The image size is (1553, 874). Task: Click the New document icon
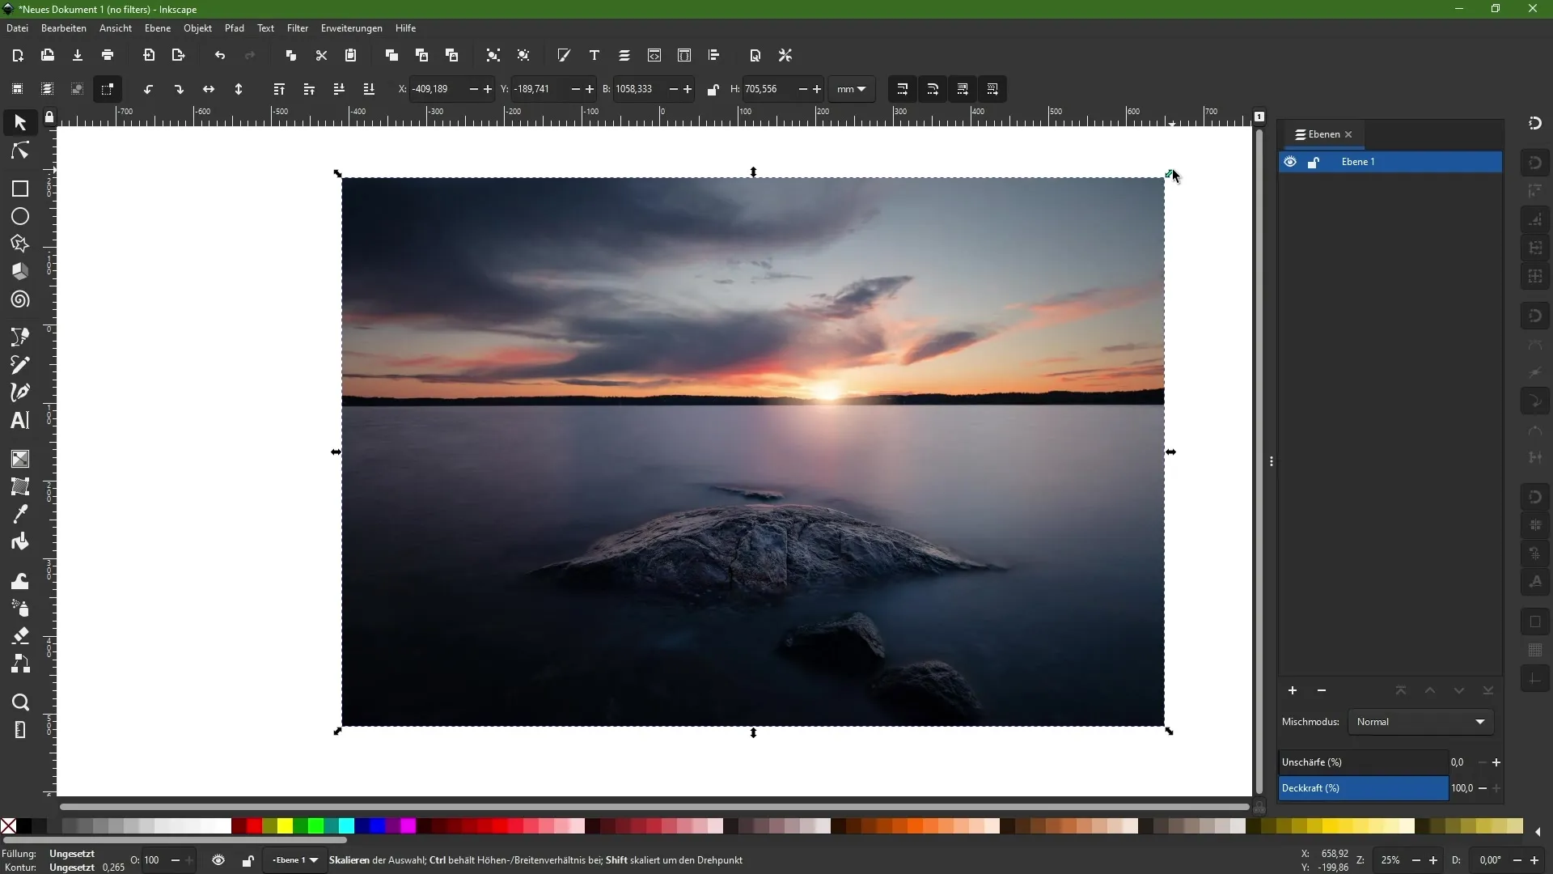[17, 55]
